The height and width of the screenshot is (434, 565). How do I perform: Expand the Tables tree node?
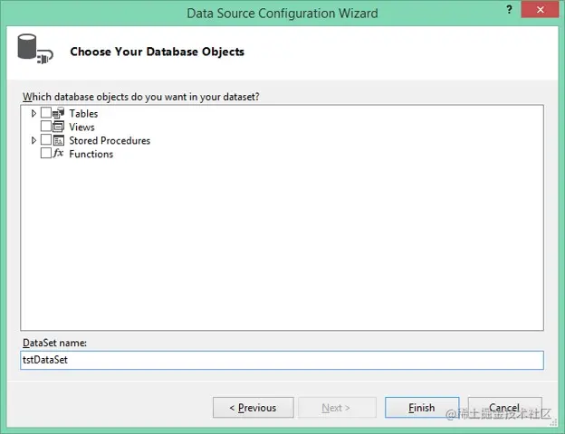[34, 113]
